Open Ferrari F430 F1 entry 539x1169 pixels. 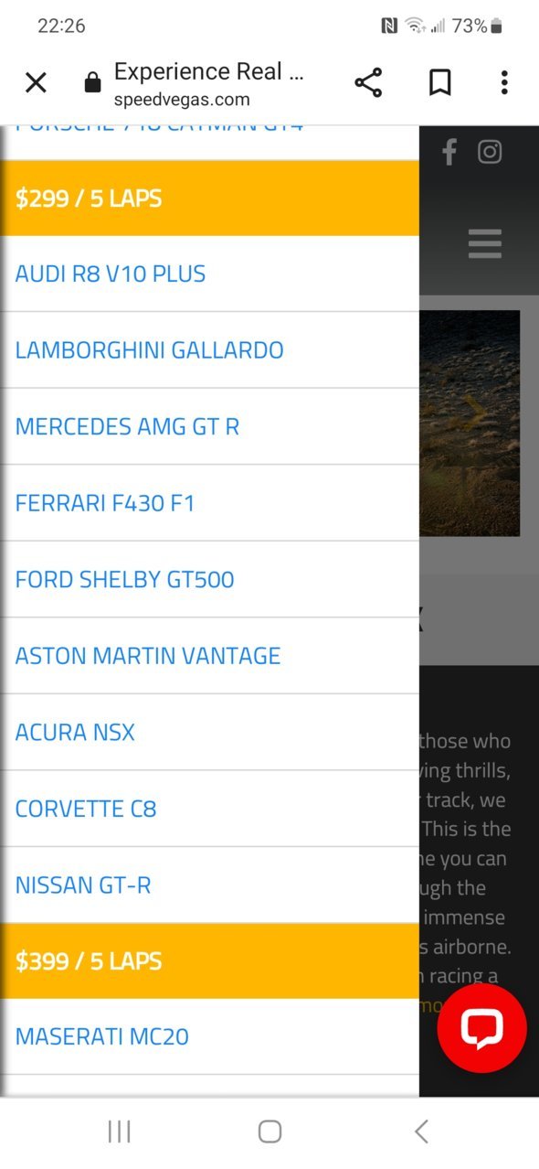tap(209, 503)
